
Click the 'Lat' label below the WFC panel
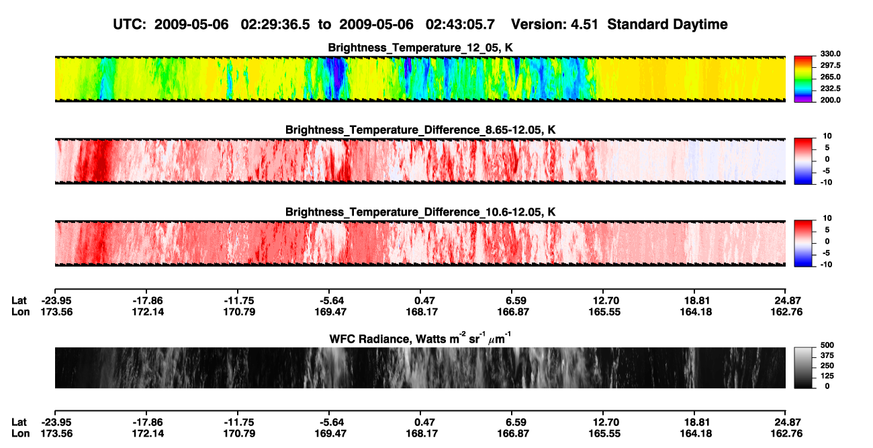point(19,422)
